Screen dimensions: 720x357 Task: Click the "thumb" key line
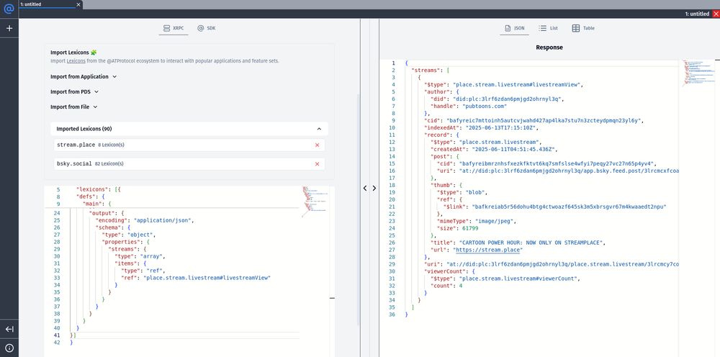(x=446, y=186)
